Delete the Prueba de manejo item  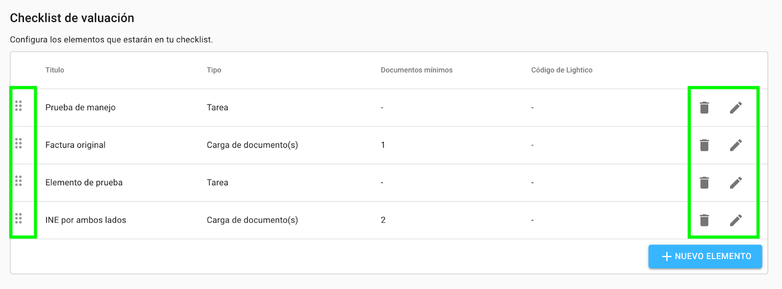704,108
